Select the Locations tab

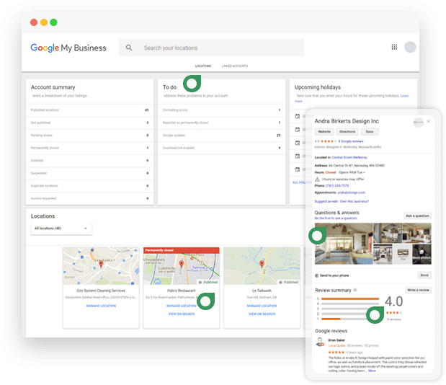[203, 66]
